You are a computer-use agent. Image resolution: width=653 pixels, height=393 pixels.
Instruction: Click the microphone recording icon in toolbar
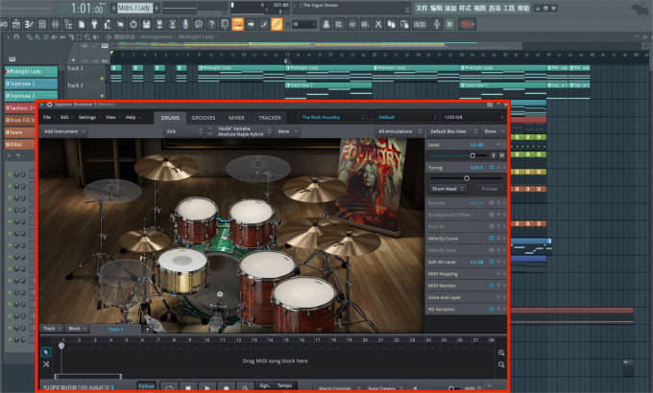coord(185,25)
